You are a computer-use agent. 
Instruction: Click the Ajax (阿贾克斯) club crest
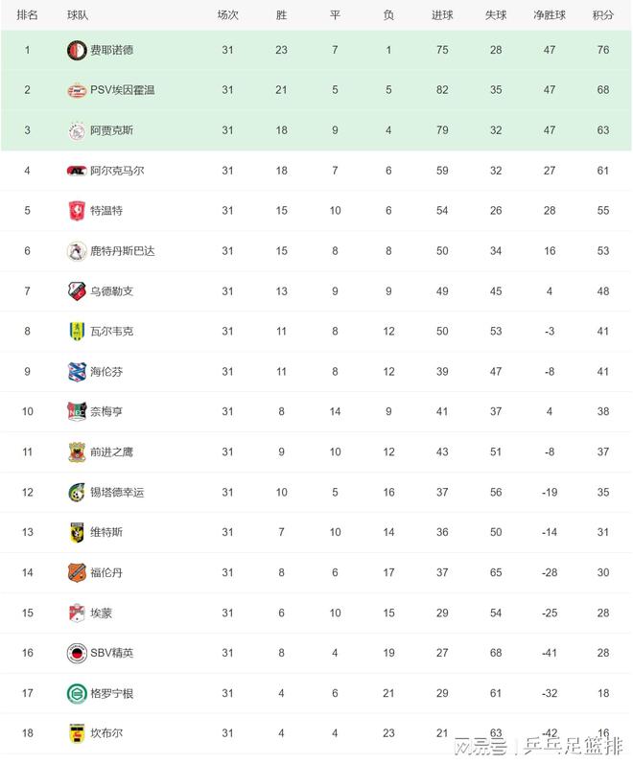point(77,130)
